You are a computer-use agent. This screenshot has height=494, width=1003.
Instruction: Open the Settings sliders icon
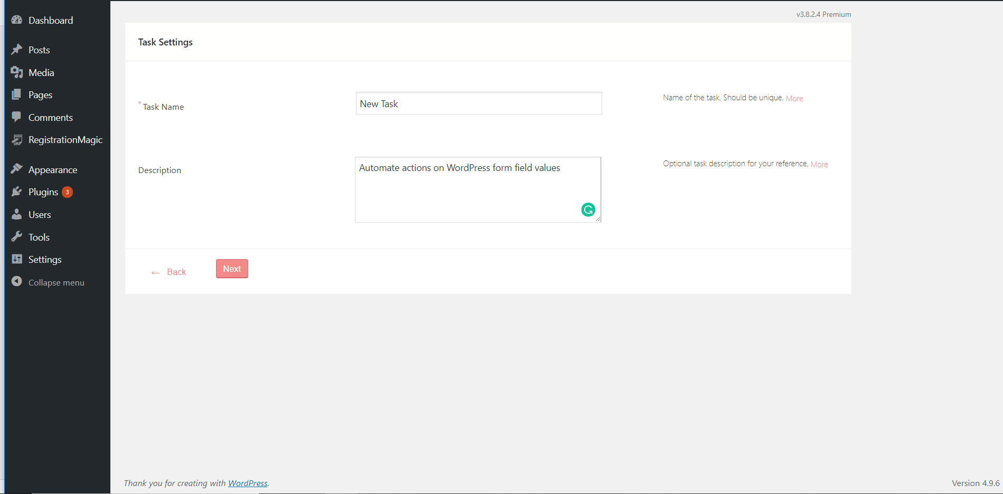click(17, 259)
